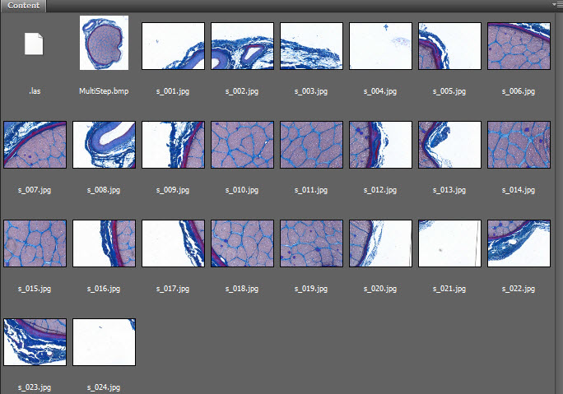The image size is (563, 394).
Task: Select the s_013.jpg thumbnail
Action: point(449,145)
